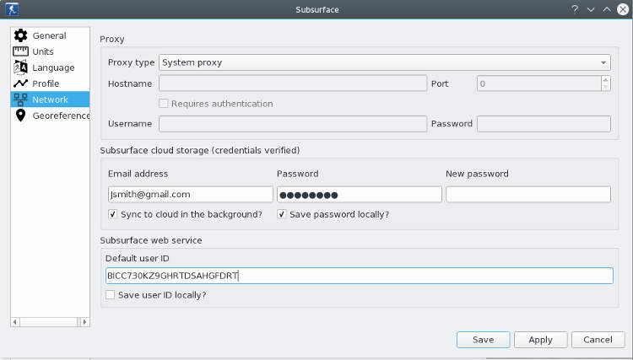Click the question mark help icon
Screen dimensions: 633x360
click(575, 8)
